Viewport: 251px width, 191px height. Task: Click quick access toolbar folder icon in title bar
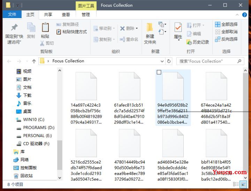pos(8,5)
